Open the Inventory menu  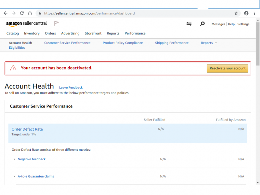coord(32,33)
